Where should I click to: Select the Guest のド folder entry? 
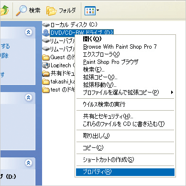click(x=59, y=57)
